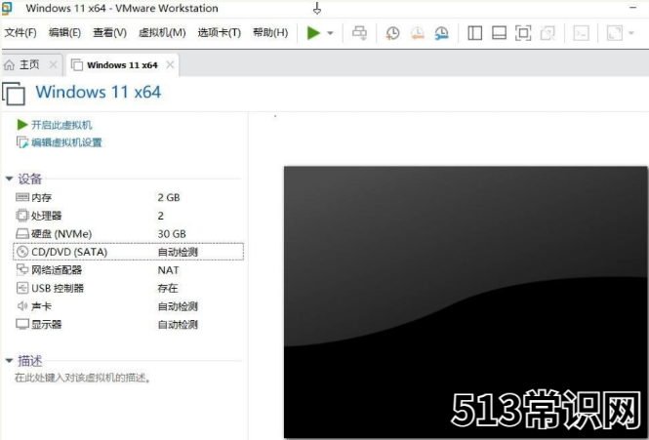Select the 显示器 device row
This screenshot has width=649, height=440.
pos(128,325)
